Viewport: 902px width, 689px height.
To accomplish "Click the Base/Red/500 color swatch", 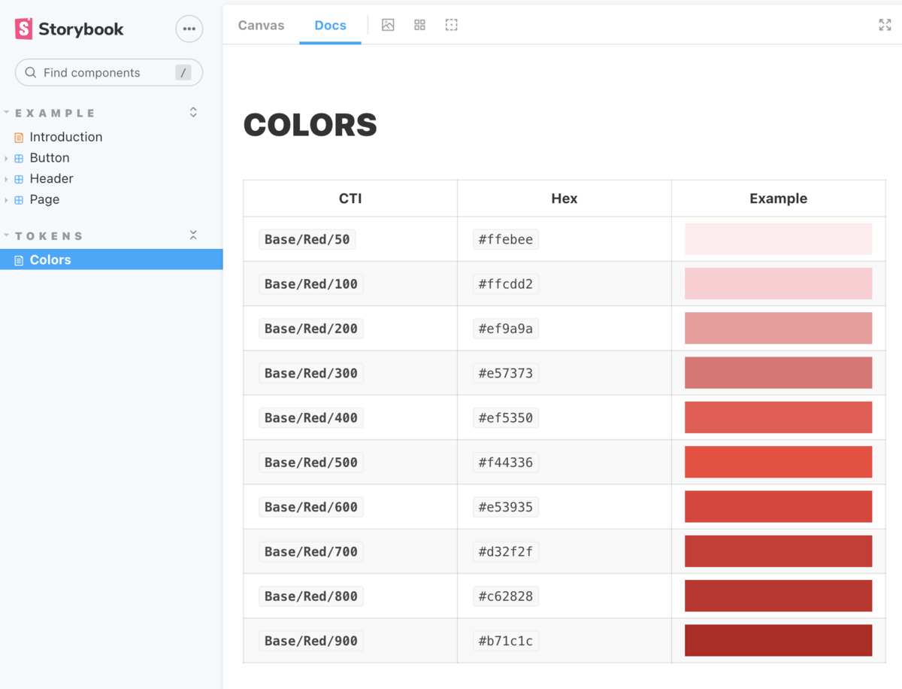I will pyautogui.click(x=778, y=462).
